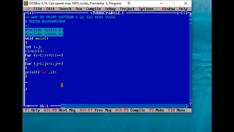Click the '#include <conio.h>' line
The width and height of the screenshot is (234, 132).
(x=44, y=34)
